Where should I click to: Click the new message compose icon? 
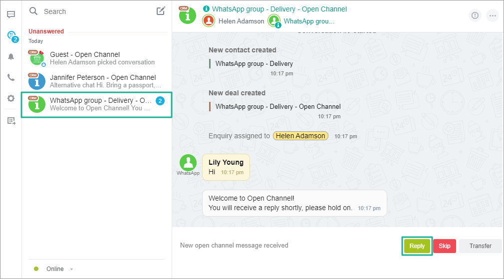coord(161,11)
